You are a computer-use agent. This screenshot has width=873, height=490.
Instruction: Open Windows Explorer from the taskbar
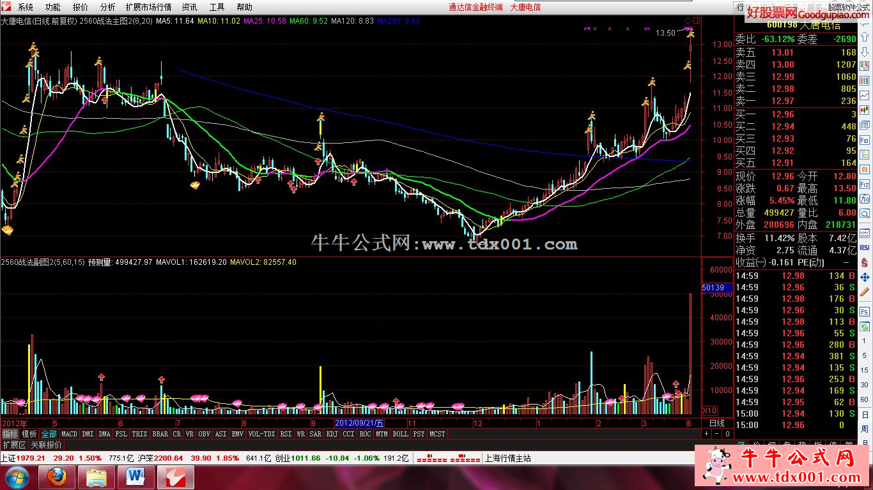pos(97,477)
